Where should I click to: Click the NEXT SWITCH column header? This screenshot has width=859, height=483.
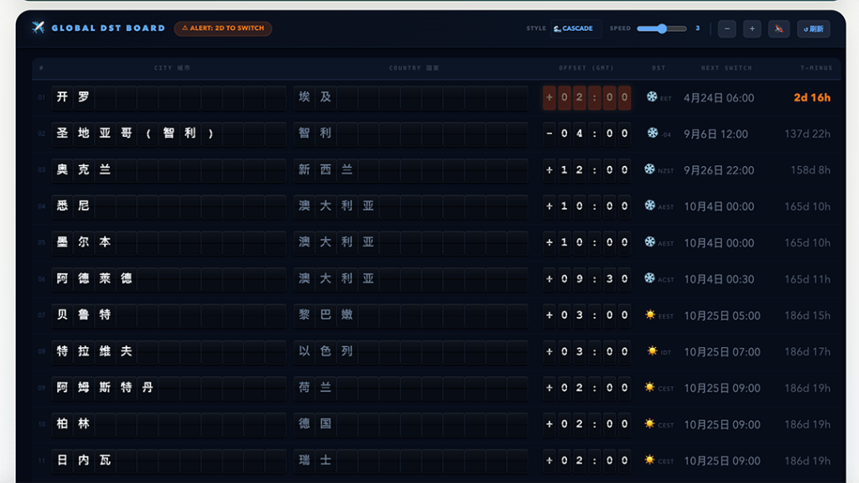(726, 68)
